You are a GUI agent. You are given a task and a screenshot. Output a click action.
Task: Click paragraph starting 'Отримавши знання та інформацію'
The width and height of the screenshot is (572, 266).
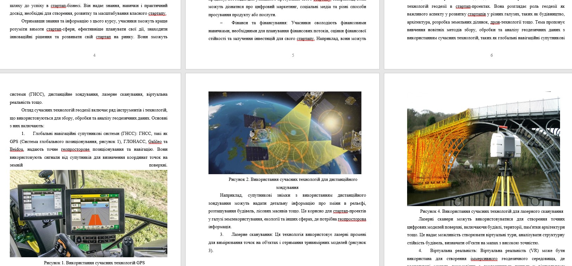89,29
